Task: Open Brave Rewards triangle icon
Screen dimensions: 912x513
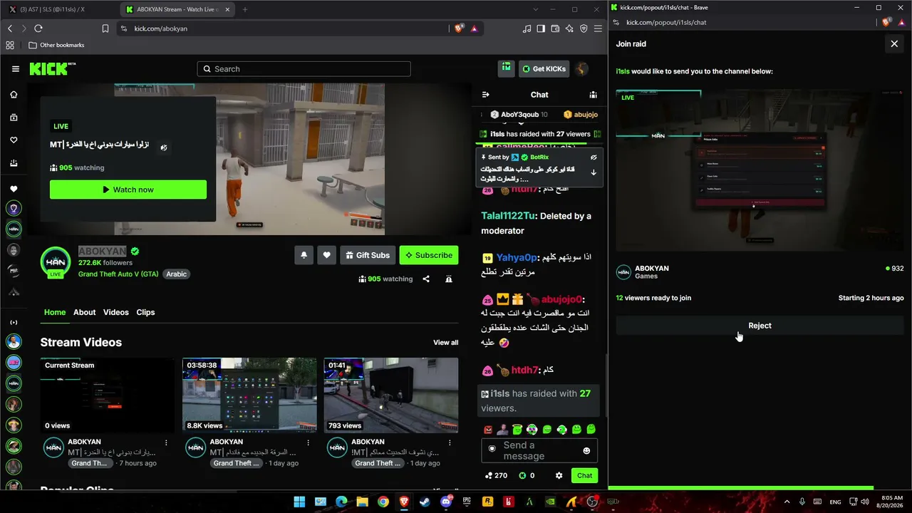Action: click(x=475, y=28)
